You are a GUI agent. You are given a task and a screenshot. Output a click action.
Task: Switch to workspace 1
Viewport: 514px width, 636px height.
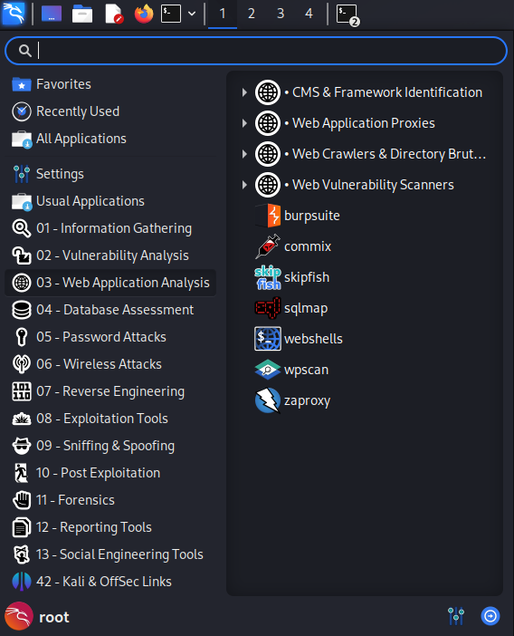223,14
